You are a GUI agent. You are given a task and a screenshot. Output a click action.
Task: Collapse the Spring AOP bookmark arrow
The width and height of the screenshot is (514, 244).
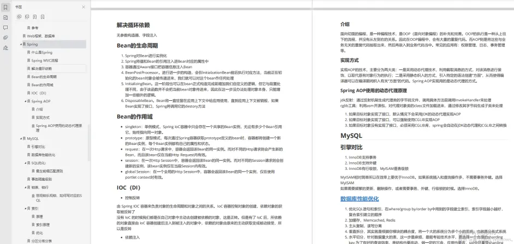click(25, 101)
